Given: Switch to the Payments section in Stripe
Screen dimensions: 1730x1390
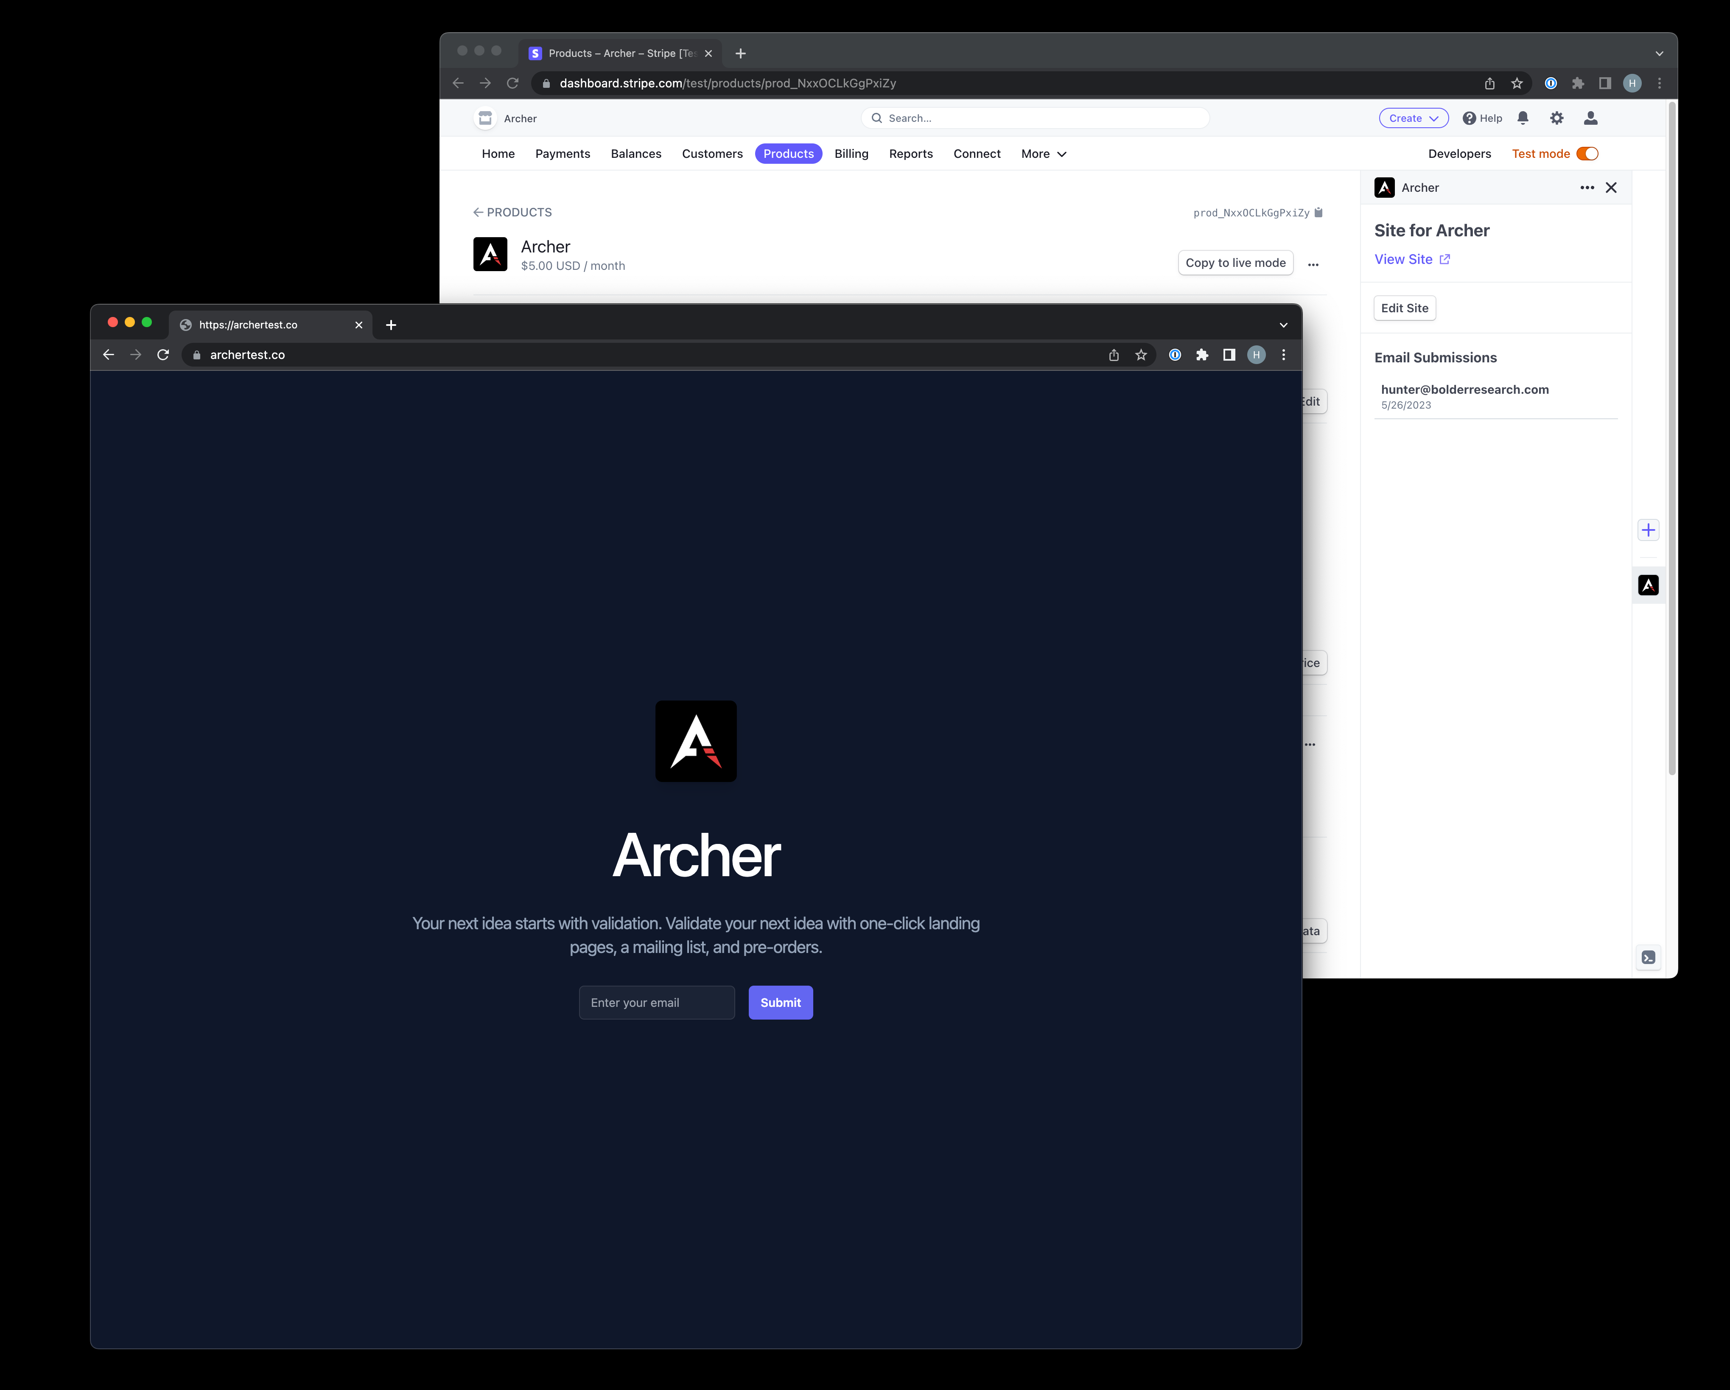Looking at the screenshot, I should coord(563,153).
